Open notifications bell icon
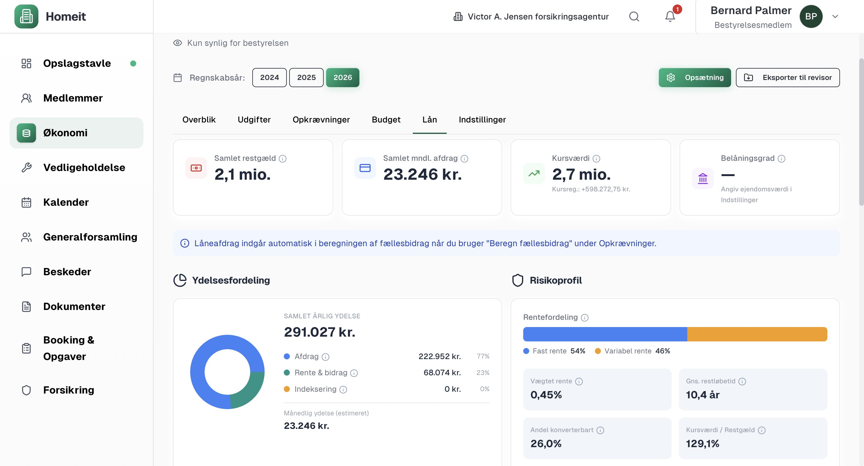This screenshot has width=864, height=466. point(670,16)
